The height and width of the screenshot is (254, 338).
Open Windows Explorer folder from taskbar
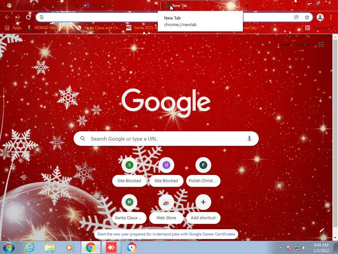pos(50,247)
